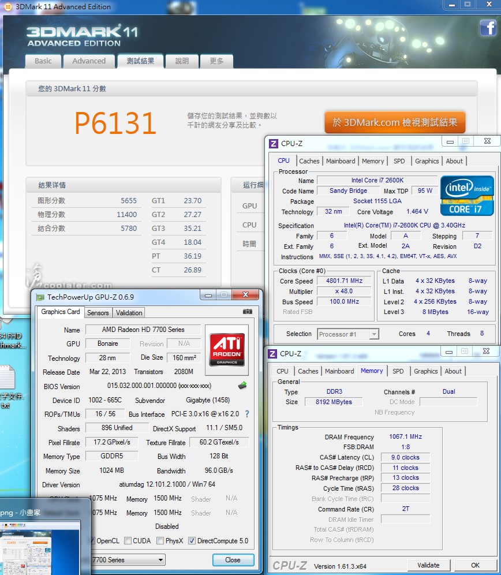Screen dimensions: 501x575
Task: Click the Validate button in CPU-Z
Action: click(x=428, y=565)
